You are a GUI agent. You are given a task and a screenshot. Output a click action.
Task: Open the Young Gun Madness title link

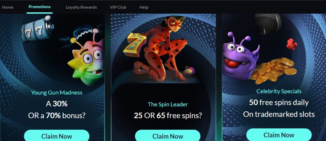coord(57,93)
